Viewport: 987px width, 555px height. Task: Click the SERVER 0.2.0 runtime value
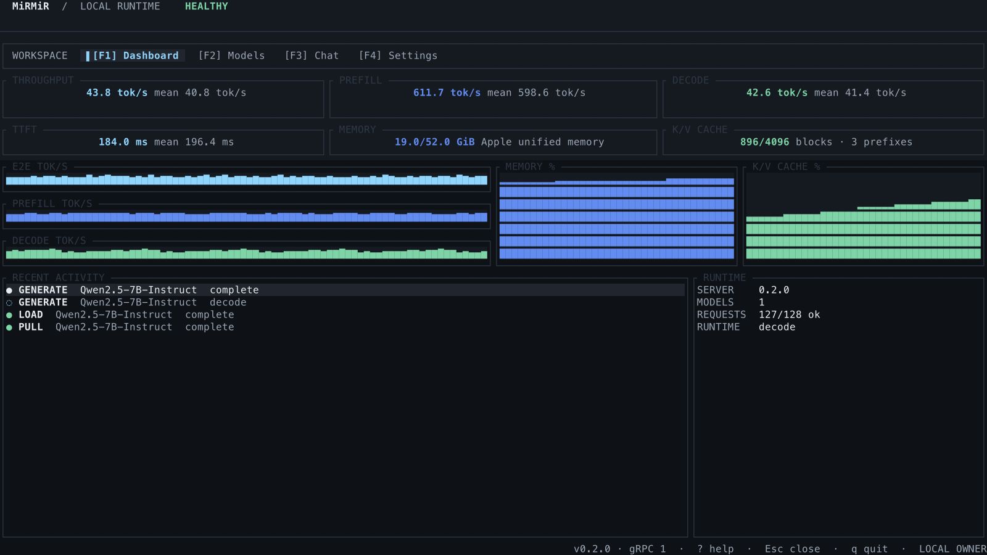click(x=774, y=290)
